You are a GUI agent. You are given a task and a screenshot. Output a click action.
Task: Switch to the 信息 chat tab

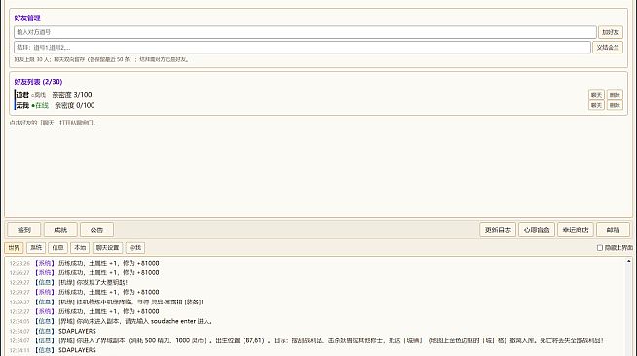(57, 248)
